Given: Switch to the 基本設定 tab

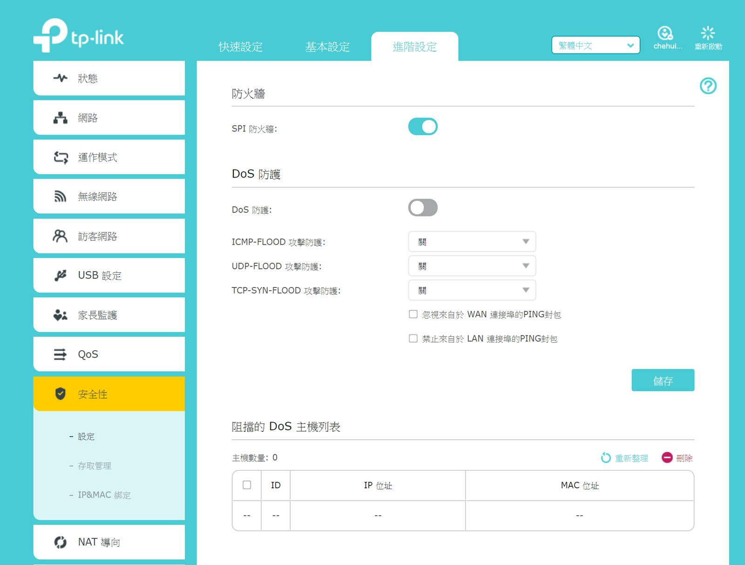Looking at the screenshot, I should (327, 47).
